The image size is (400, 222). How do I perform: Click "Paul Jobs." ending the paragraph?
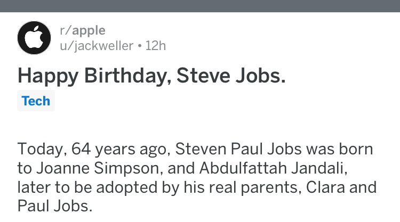54,206
